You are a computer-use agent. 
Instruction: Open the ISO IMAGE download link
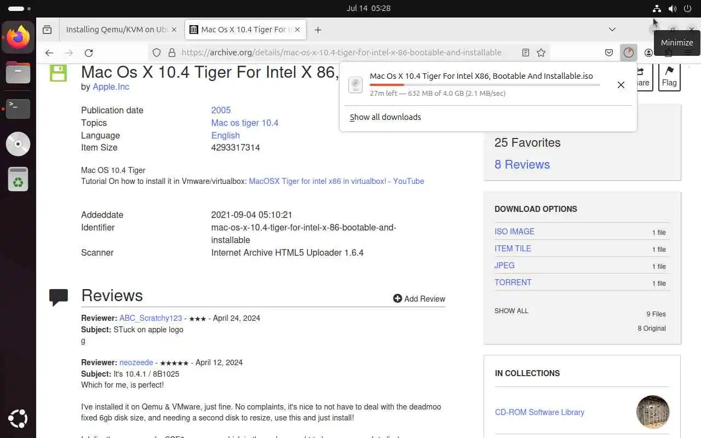click(x=514, y=232)
